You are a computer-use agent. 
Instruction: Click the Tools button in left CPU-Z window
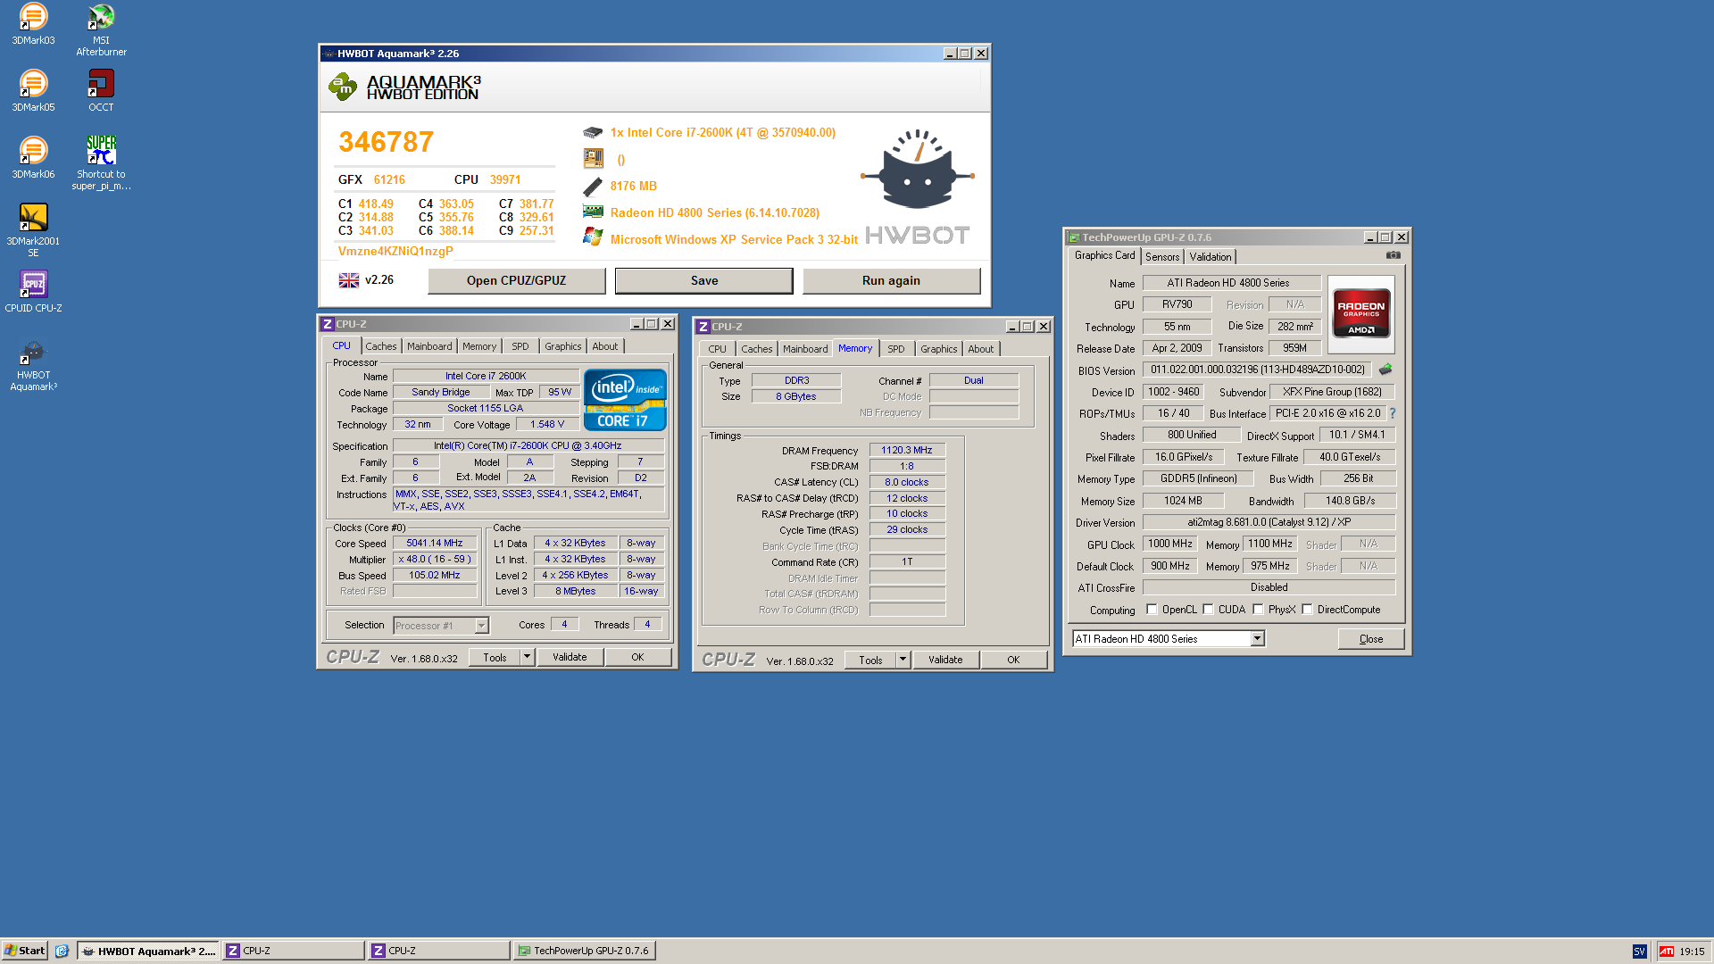tap(495, 658)
